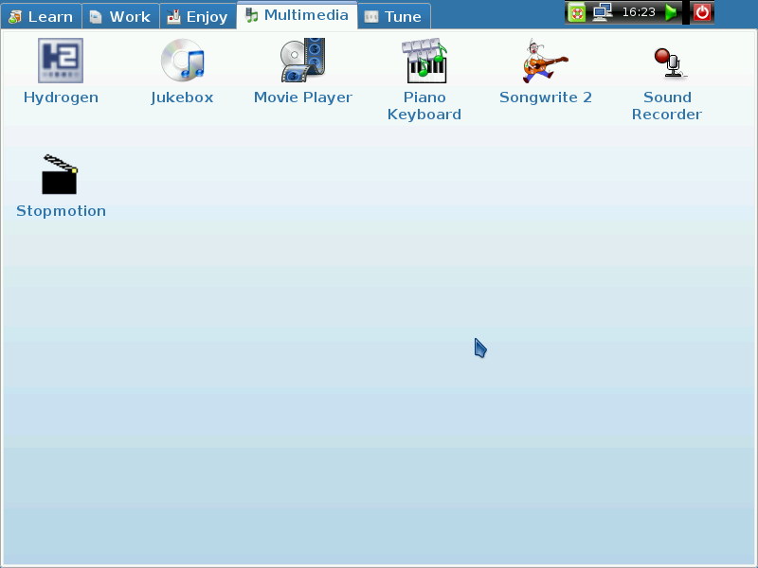Open the Enjoy tab
This screenshot has width=758, height=568.
(198, 16)
